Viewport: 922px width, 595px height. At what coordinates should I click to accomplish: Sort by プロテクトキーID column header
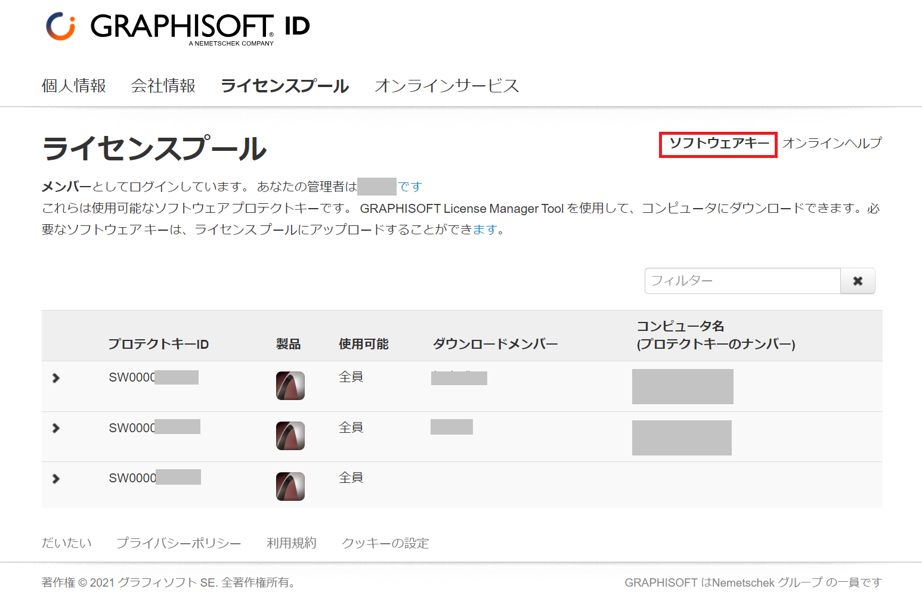coord(159,344)
